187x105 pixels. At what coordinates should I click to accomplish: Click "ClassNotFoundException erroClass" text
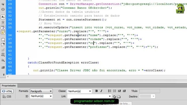point(68,62)
